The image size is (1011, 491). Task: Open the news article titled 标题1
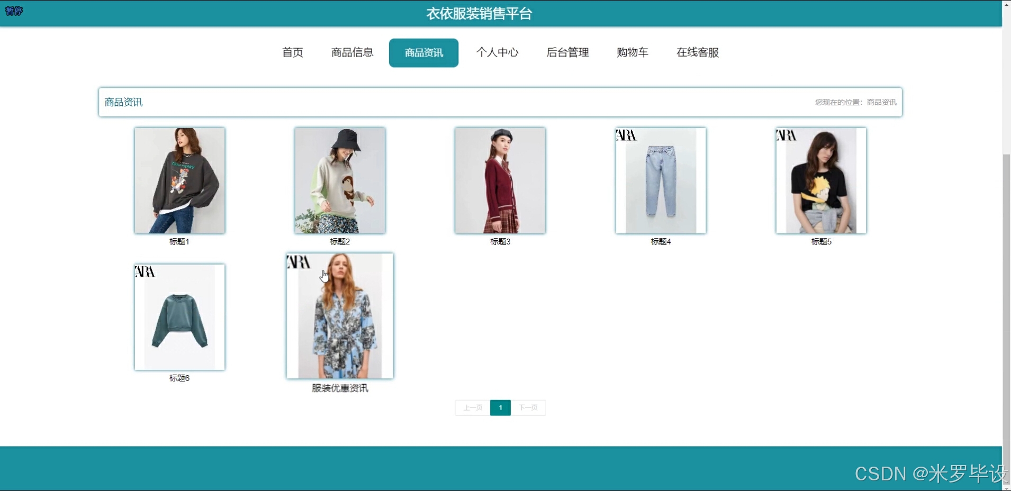pyautogui.click(x=179, y=180)
